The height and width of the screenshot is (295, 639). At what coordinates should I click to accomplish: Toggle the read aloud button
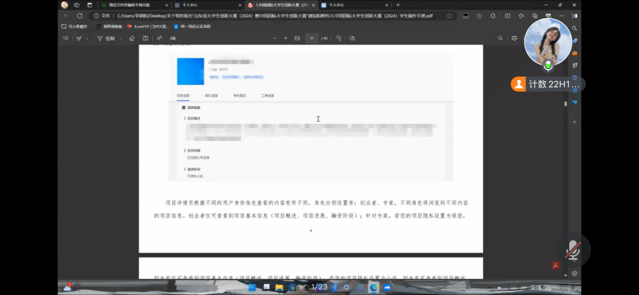pos(159,38)
